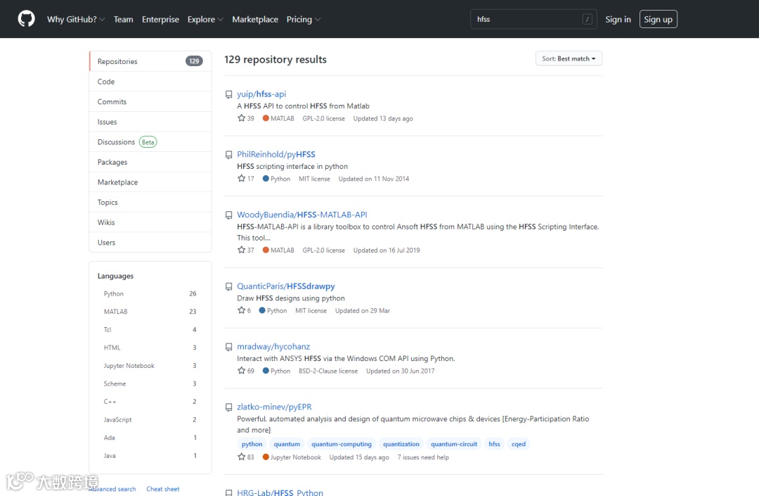Click the Sign up button

[658, 20]
